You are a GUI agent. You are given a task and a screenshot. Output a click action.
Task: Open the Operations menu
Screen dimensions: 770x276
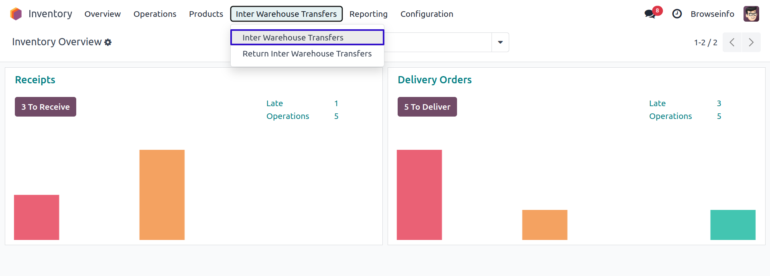point(155,14)
